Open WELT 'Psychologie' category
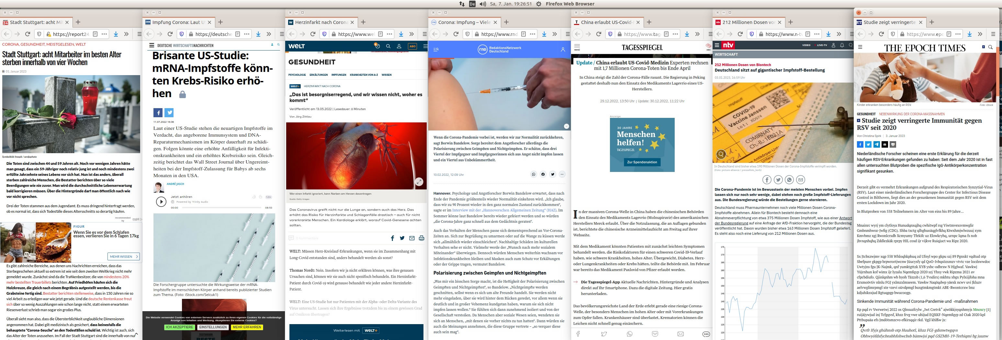The image size is (1002, 340). pos(297,75)
